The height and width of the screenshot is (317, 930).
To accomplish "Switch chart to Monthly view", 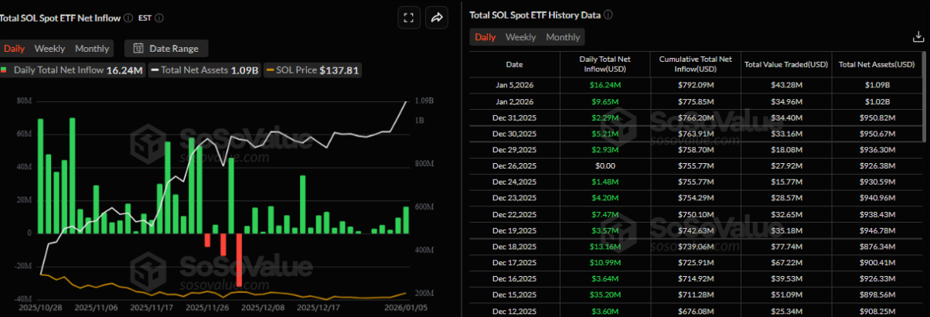I will coord(92,48).
